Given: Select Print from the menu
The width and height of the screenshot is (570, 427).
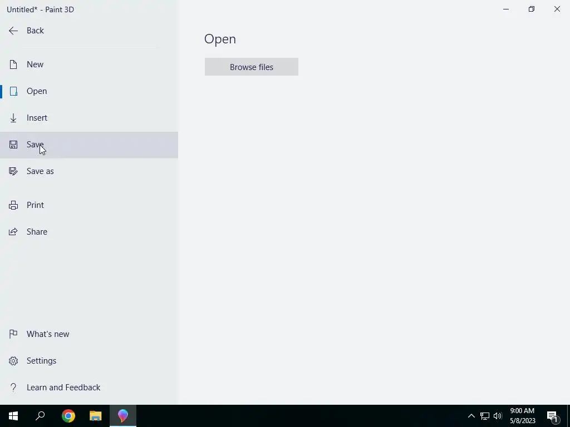Looking at the screenshot, I should click(89, 205).
